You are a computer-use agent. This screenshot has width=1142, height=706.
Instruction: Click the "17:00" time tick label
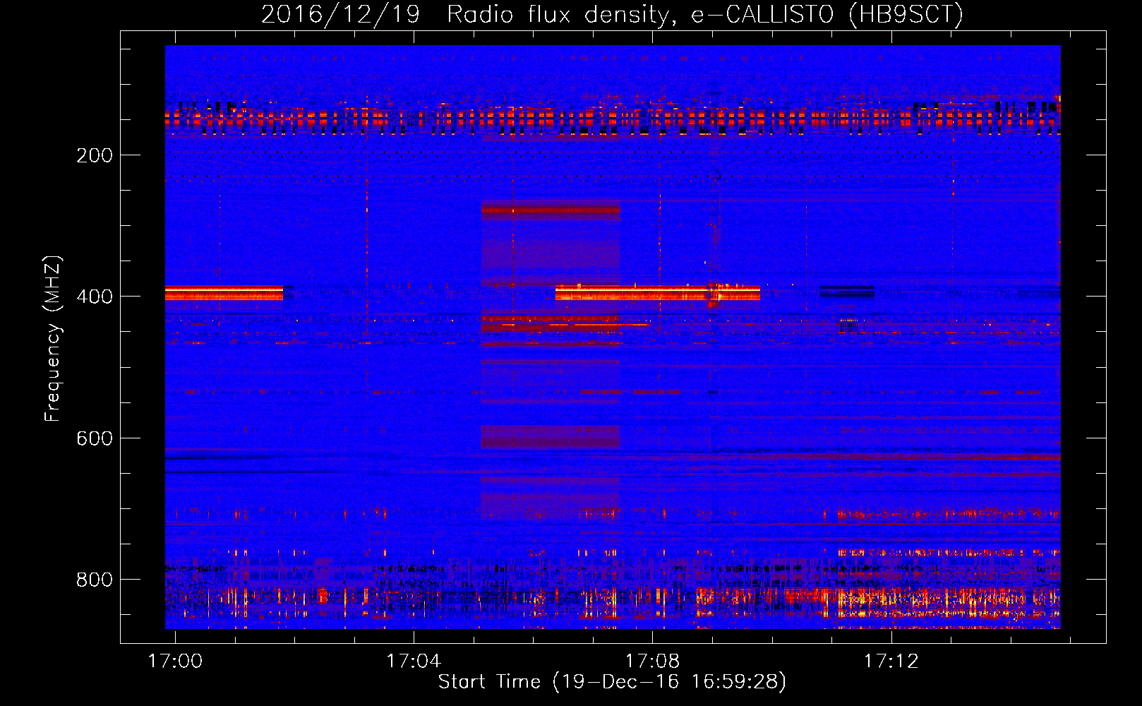175,661
